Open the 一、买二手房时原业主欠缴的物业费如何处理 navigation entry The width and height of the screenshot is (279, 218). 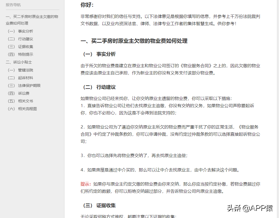(x=32, y=20)
